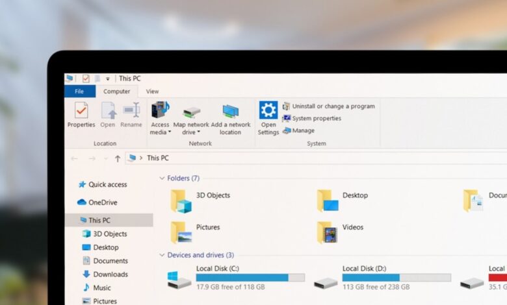Open the recent locations dropdown arrow

tap(105, 159)
